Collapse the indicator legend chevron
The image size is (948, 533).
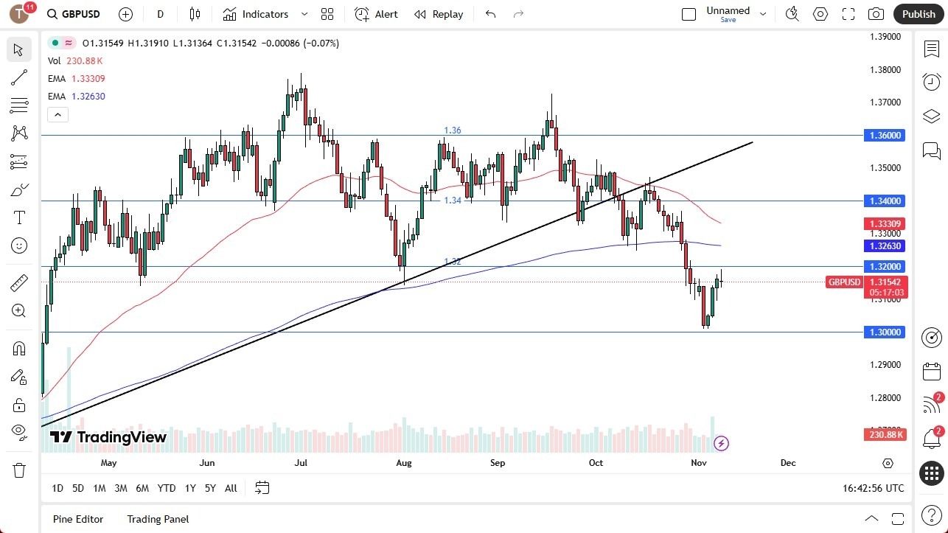tap(57, 114)
